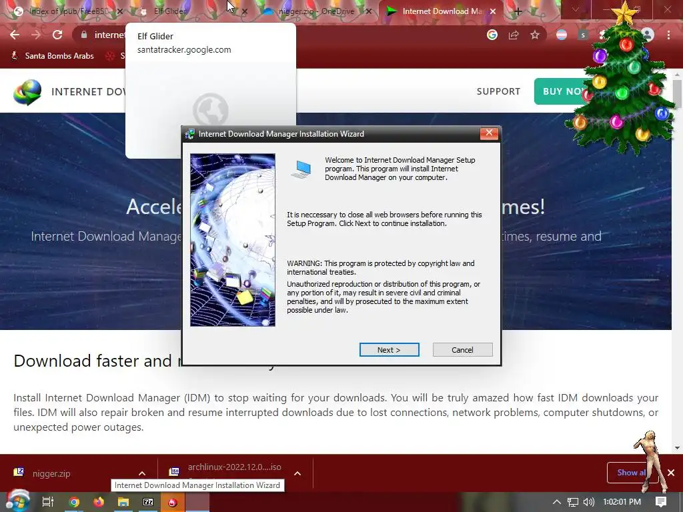Go back using the browser back arrow

tap(15, 35)
